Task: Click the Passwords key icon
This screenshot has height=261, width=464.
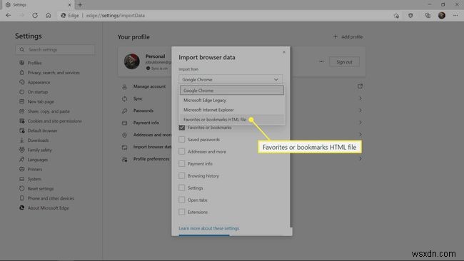Action: 125,111
